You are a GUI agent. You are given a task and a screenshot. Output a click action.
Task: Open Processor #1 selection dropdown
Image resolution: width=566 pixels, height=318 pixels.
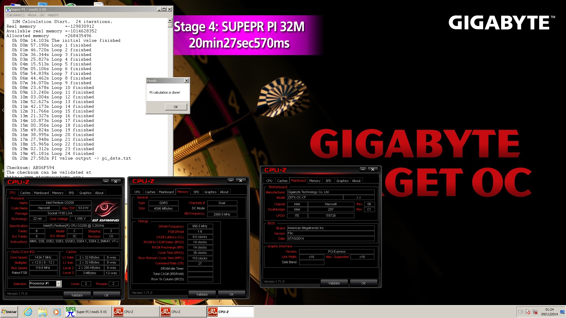(59, 284)
